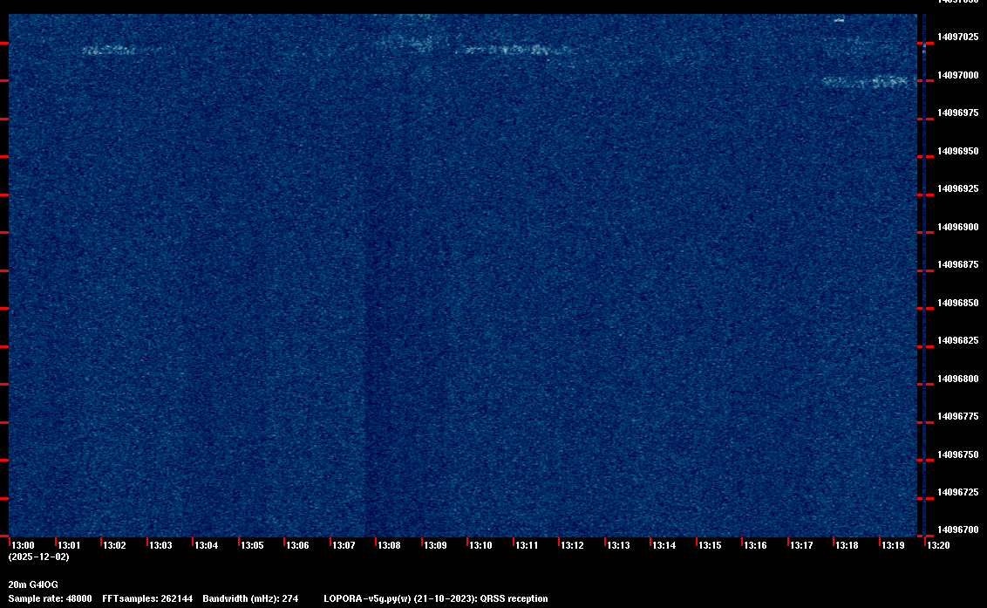The image size is (987, 608).
Task: Click the 13:15 time axis label
Action: tap(710, 545)
